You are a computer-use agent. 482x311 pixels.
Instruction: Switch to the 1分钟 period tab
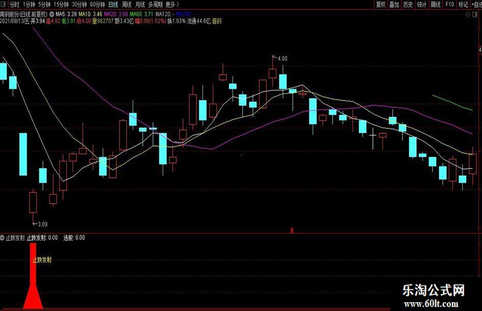(x=29, y=5)
